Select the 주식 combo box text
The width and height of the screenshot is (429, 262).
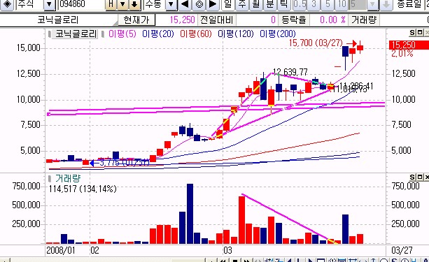(x=29, y=4)
